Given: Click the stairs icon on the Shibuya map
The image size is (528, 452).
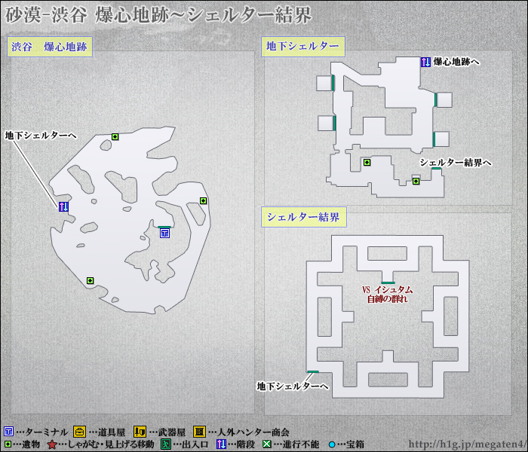Looking at the screenshot, I should pos(64,206).
